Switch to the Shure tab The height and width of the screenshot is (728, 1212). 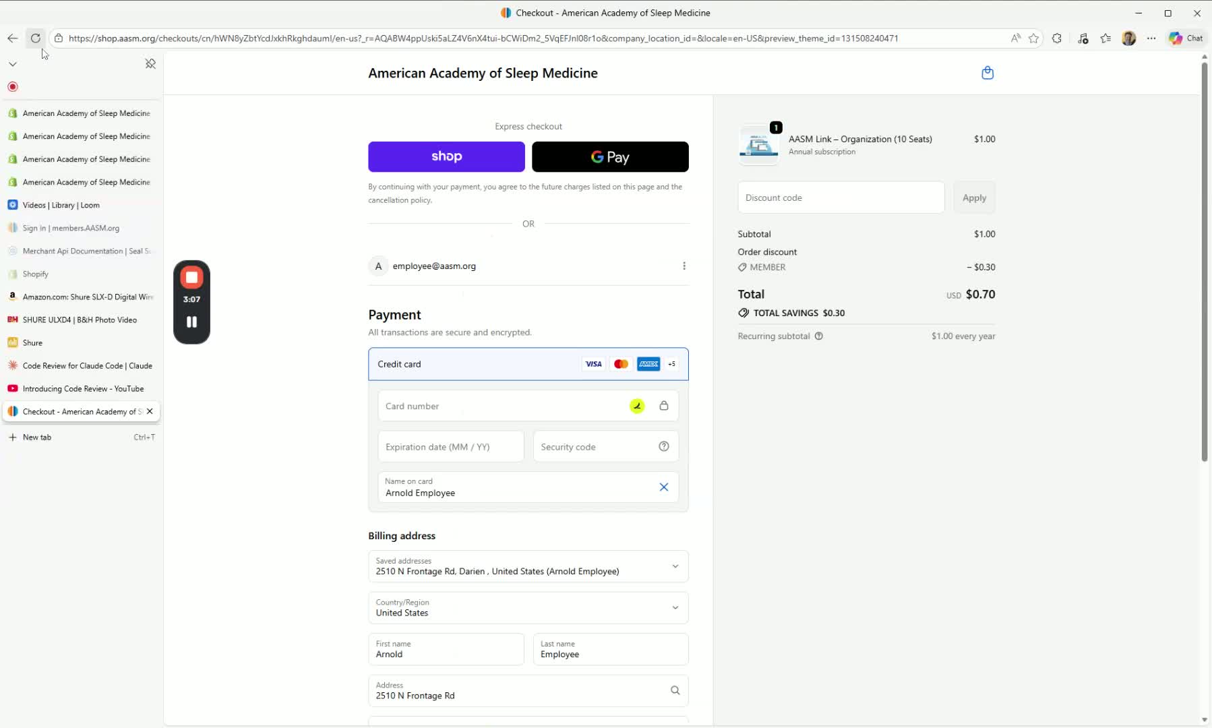pyautogui.click(x=82, y=342)
